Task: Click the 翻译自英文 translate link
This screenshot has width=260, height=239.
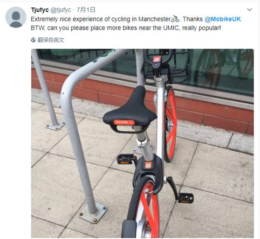Action: pyautogui.click(x=51, y=40)
